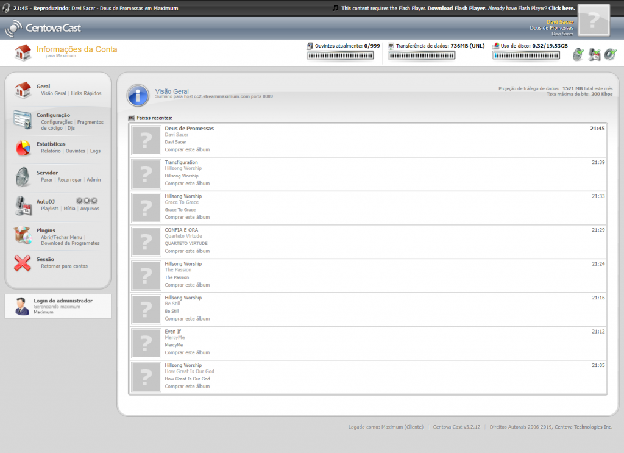This screenshot has width=624, height=453.
Task: Open Playlists under AutoDJ
Action: (50, 208)
